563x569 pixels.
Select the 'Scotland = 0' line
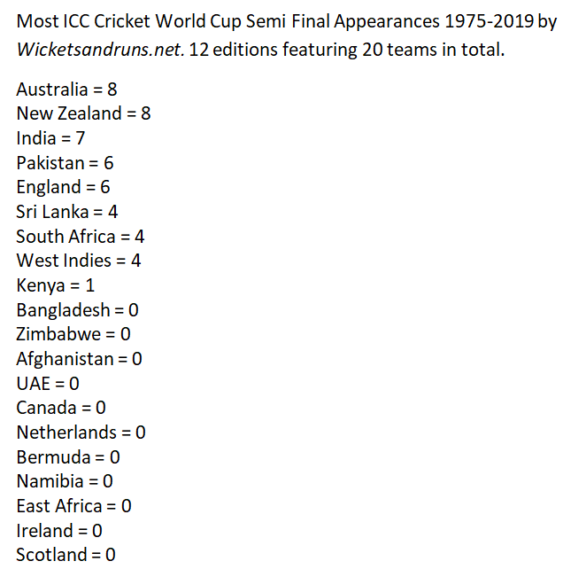click(x=66, y=555)
